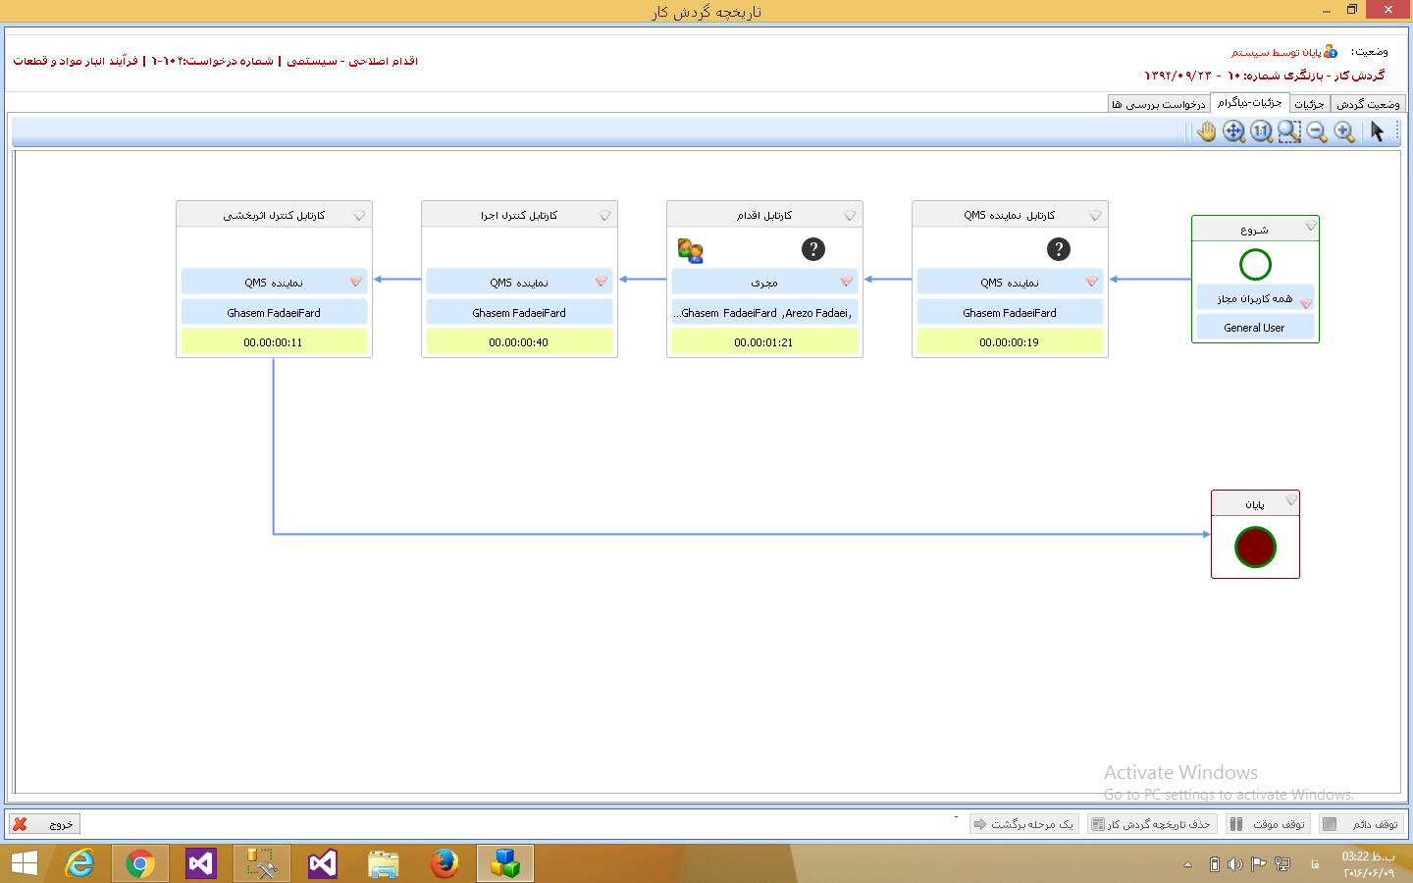Select the arrow pointer tool
The width and height of the screenshot is (1413, 883).
(1377, 131)
